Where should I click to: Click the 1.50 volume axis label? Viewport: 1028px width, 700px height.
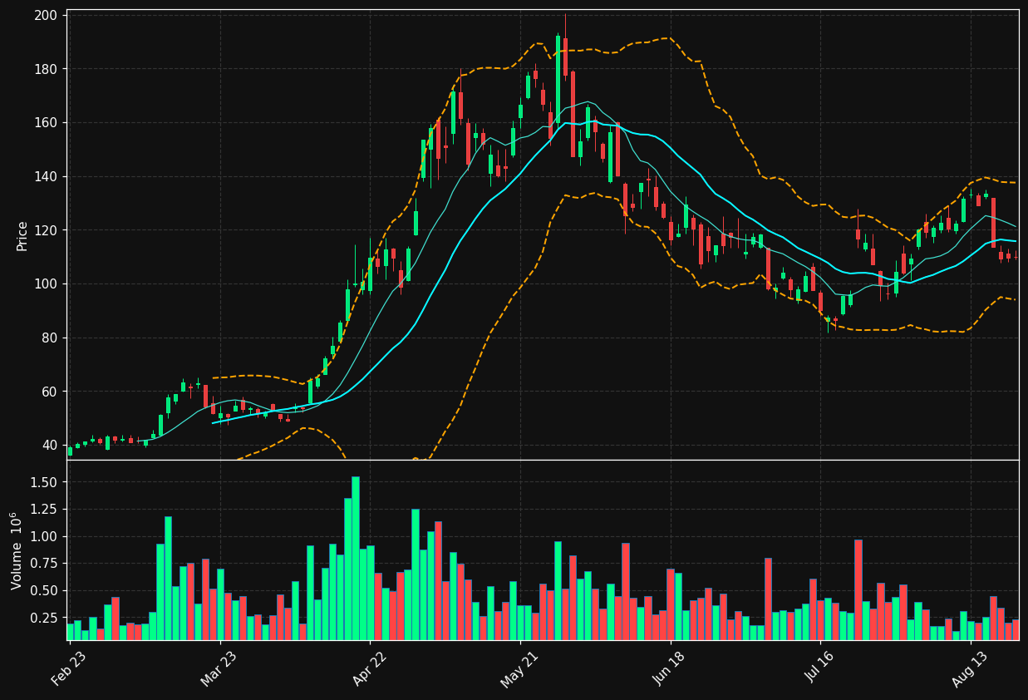44,482
